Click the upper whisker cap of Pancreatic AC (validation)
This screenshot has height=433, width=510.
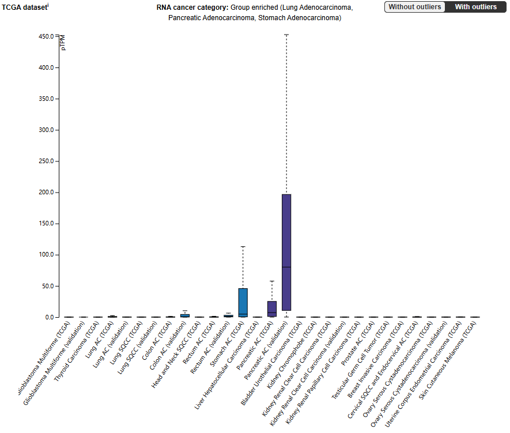[x=286, y=35]
